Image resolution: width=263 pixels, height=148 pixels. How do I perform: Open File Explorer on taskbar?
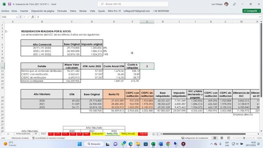[138, 144]
